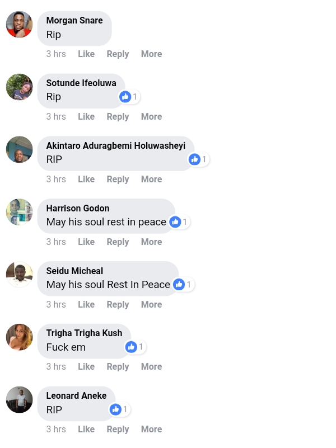Open Sotunde Ifeoluwa's profile picture
The width and height of the screenshot is (336, 448).
click(20, 87)
